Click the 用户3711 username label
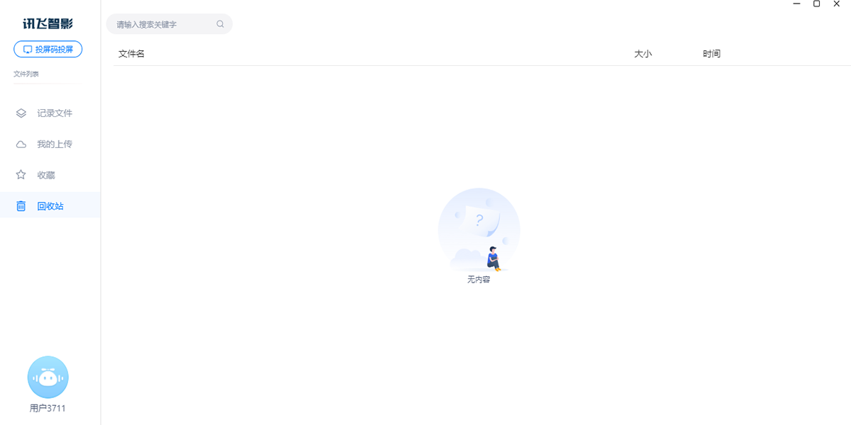851x425 pixels. 48,408
